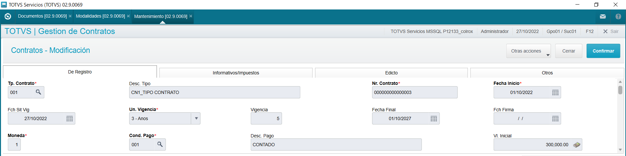Minimize the TOTVS window
This screenshot has width=626, height=156.
[577, 5]
